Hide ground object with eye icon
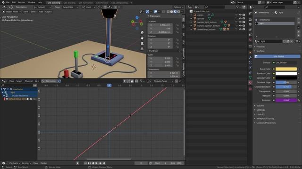Viewport: 302px width, 169px height. [x=240, y=19]
